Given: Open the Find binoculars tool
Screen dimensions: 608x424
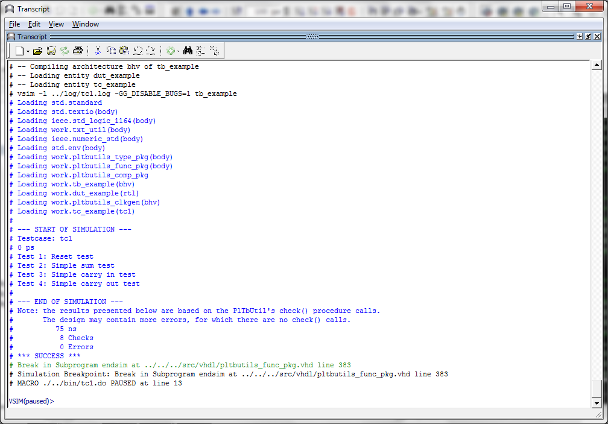Looking at the screenshot, I should 188,51.
